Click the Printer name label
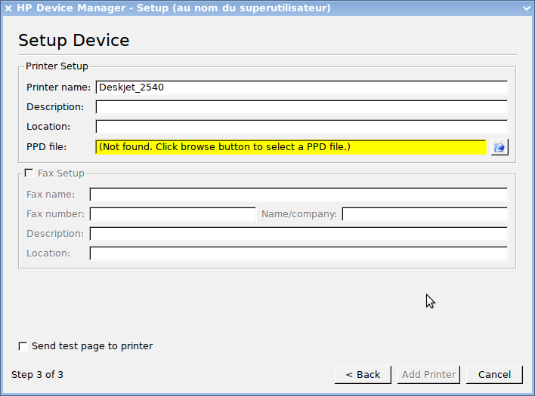The image size is (535, 396). [x=58, y=87]
